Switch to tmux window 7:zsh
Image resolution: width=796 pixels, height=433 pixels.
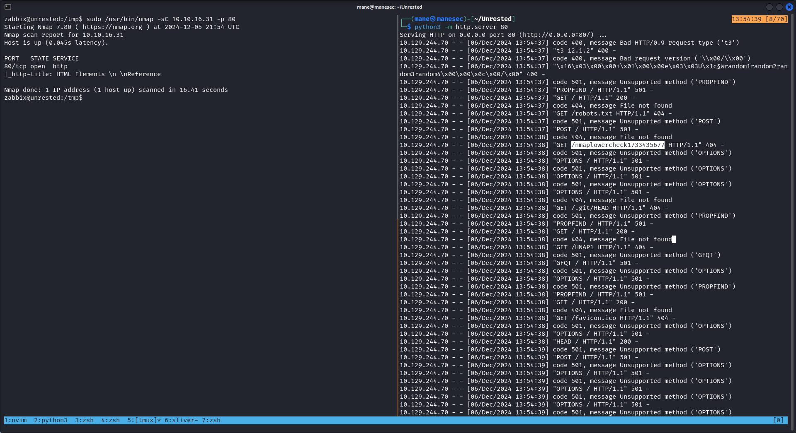coord(211,420)
